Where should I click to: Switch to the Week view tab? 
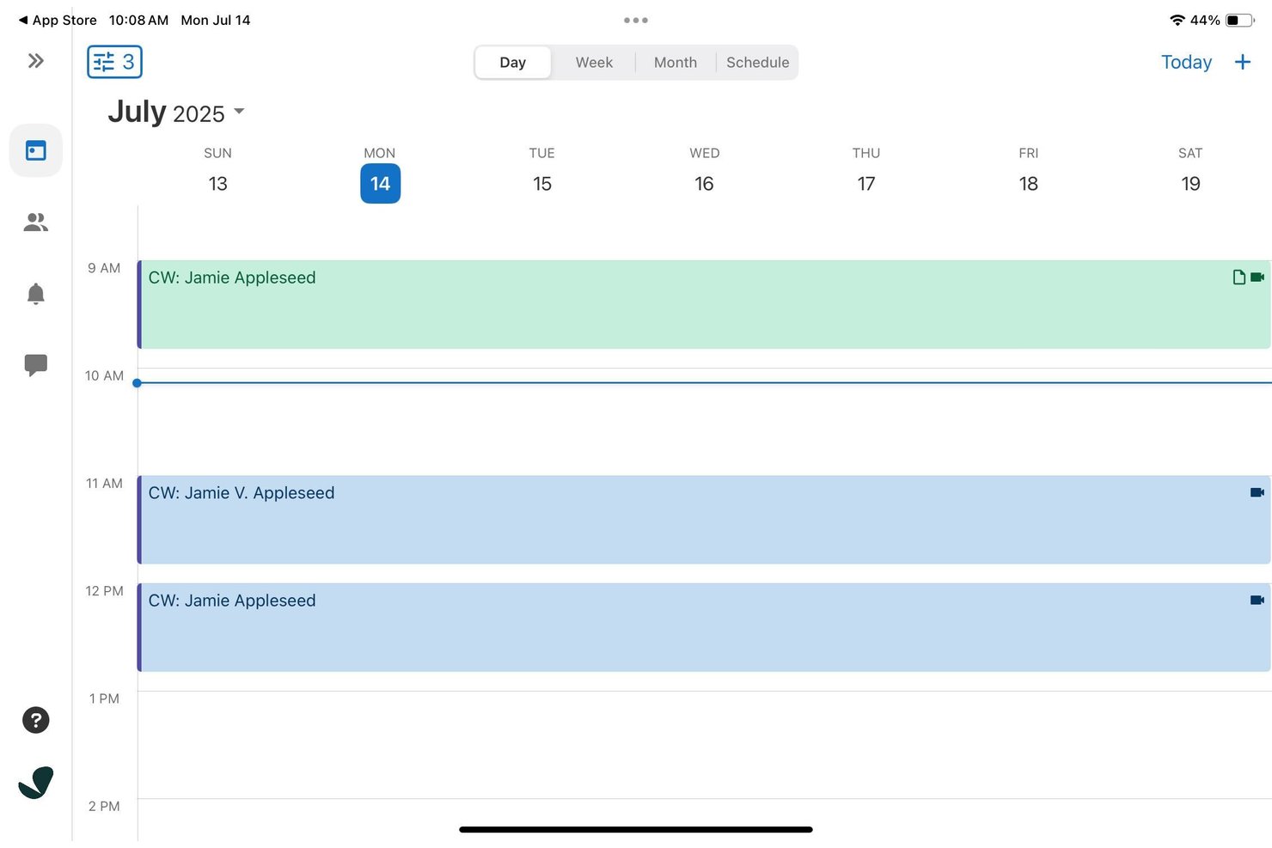tap(594, 63)
